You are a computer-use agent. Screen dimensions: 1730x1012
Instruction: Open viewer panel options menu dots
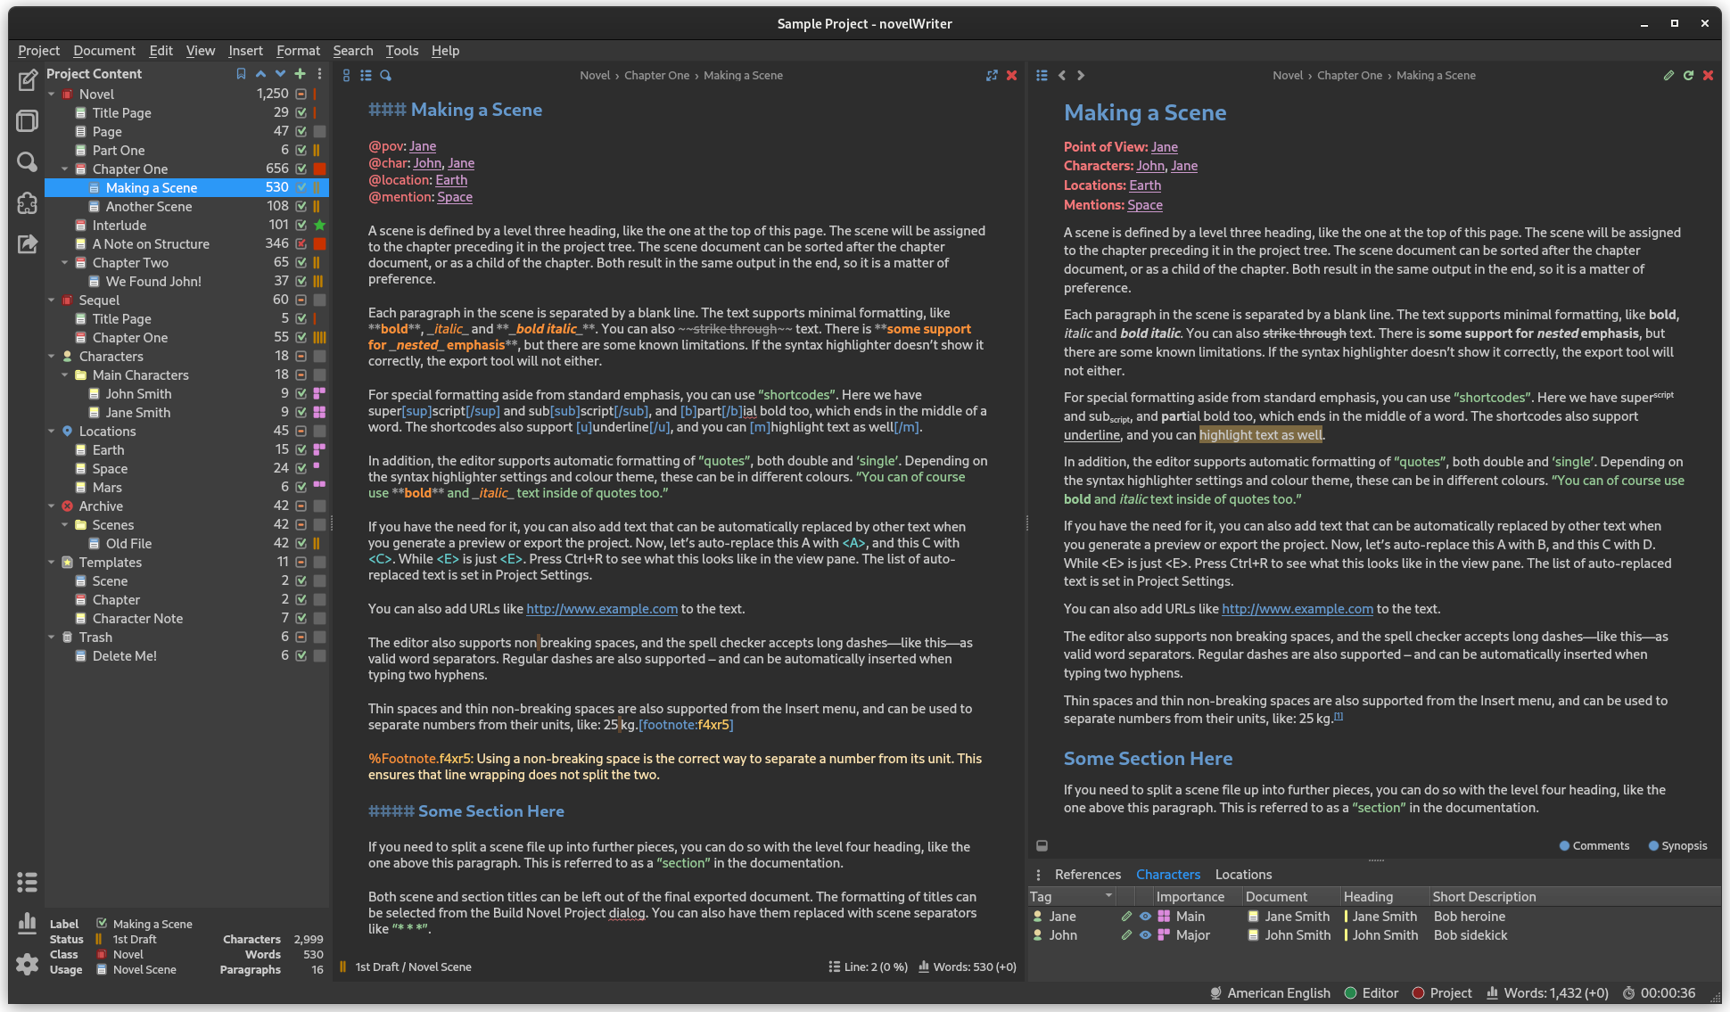click(x=1038, y=875)
